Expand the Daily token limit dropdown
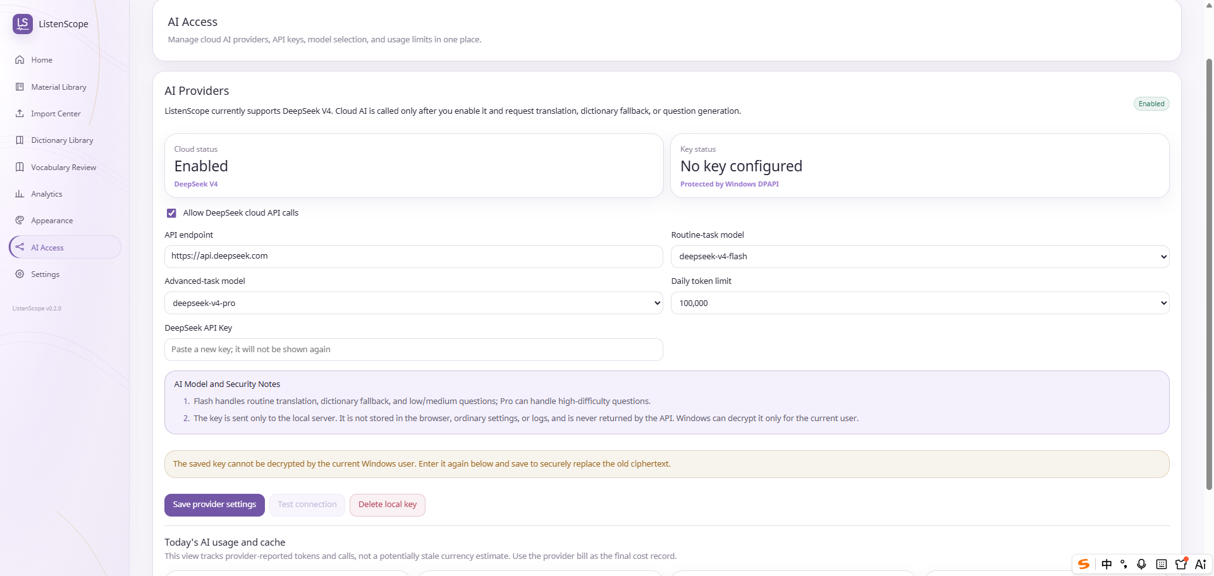The width and height of the screenshot is (1214, 576). (x=920, y=303)
